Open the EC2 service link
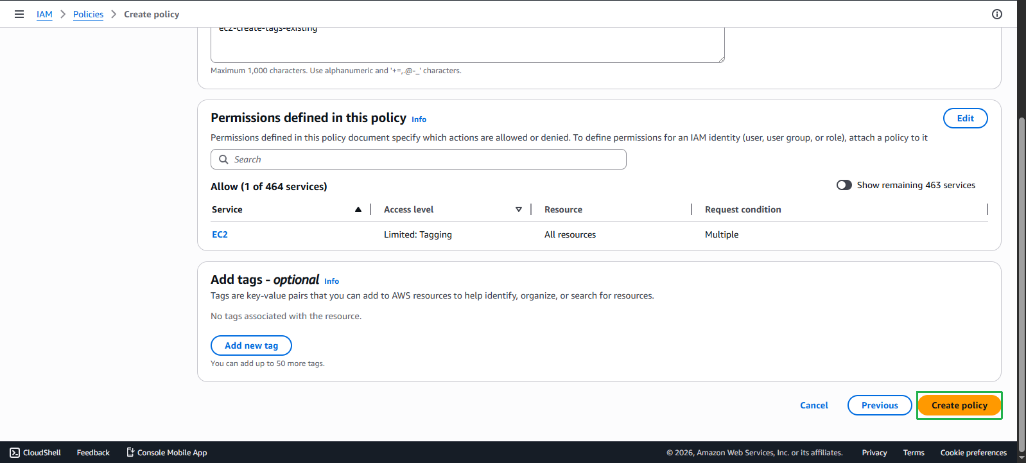 pos(220,234)
